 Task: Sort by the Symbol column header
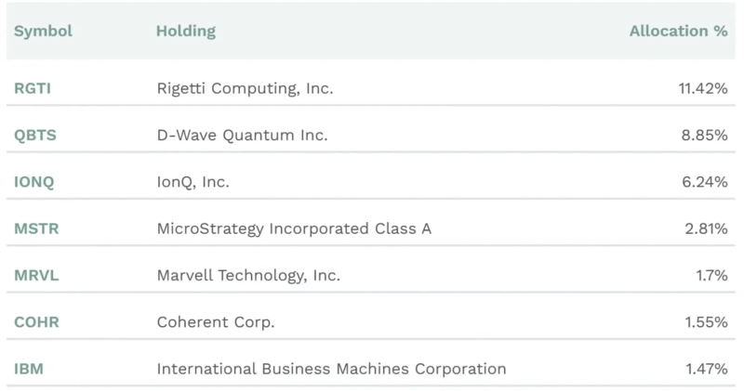[x=43, y=32]
